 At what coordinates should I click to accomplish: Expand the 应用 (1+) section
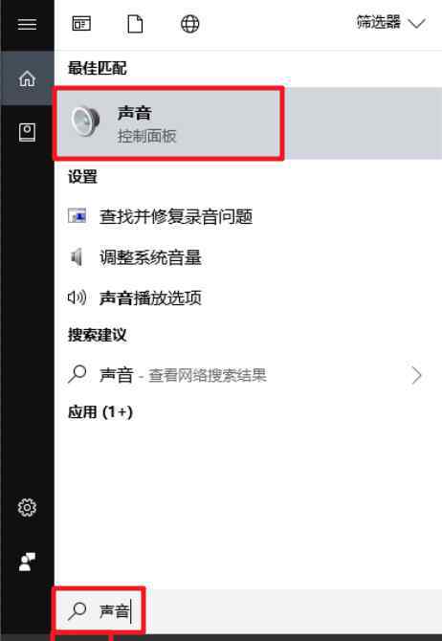click(x=100, y=412)
